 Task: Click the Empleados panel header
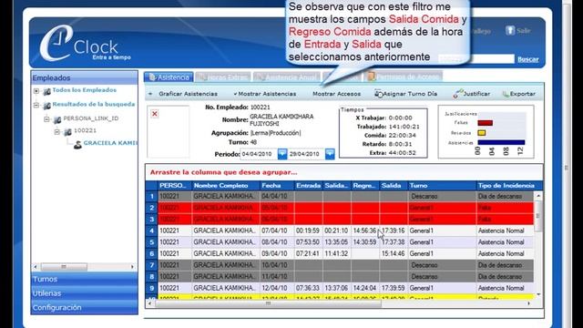tap(85, 77)
